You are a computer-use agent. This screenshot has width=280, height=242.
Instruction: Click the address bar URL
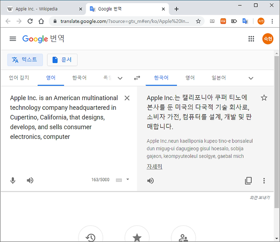125,21
